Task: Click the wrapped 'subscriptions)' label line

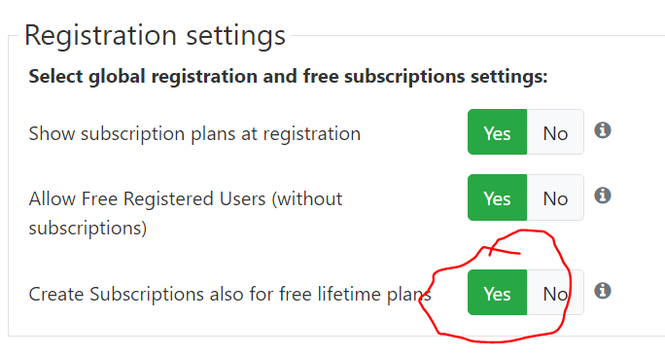Action: 87,229
